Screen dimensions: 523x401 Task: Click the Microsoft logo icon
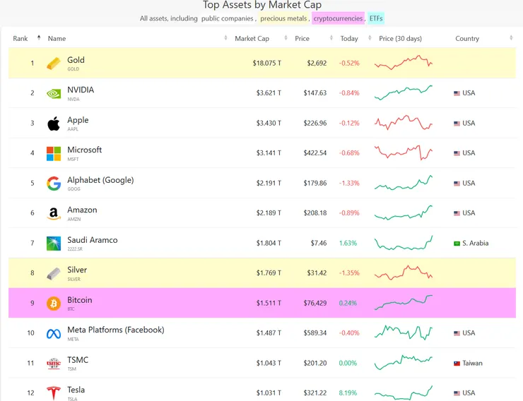[54, 153]
